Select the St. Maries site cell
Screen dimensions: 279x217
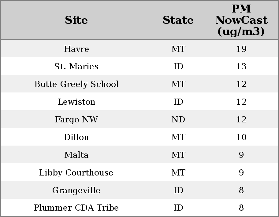pyautogui.click(x=76, y=67)
